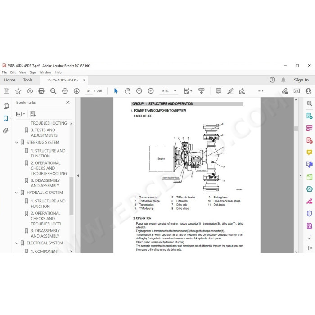Open 3. TESTS AND ADJUSTMENTS bookmark
Screen dimensions: 315x315
(44, 133)
